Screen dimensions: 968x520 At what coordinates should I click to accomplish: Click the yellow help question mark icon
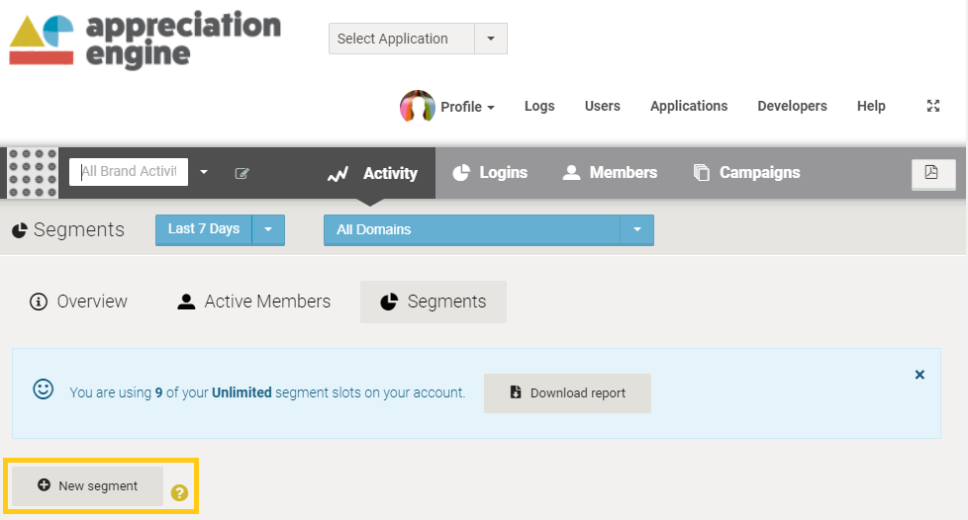[x=180, y=493]
